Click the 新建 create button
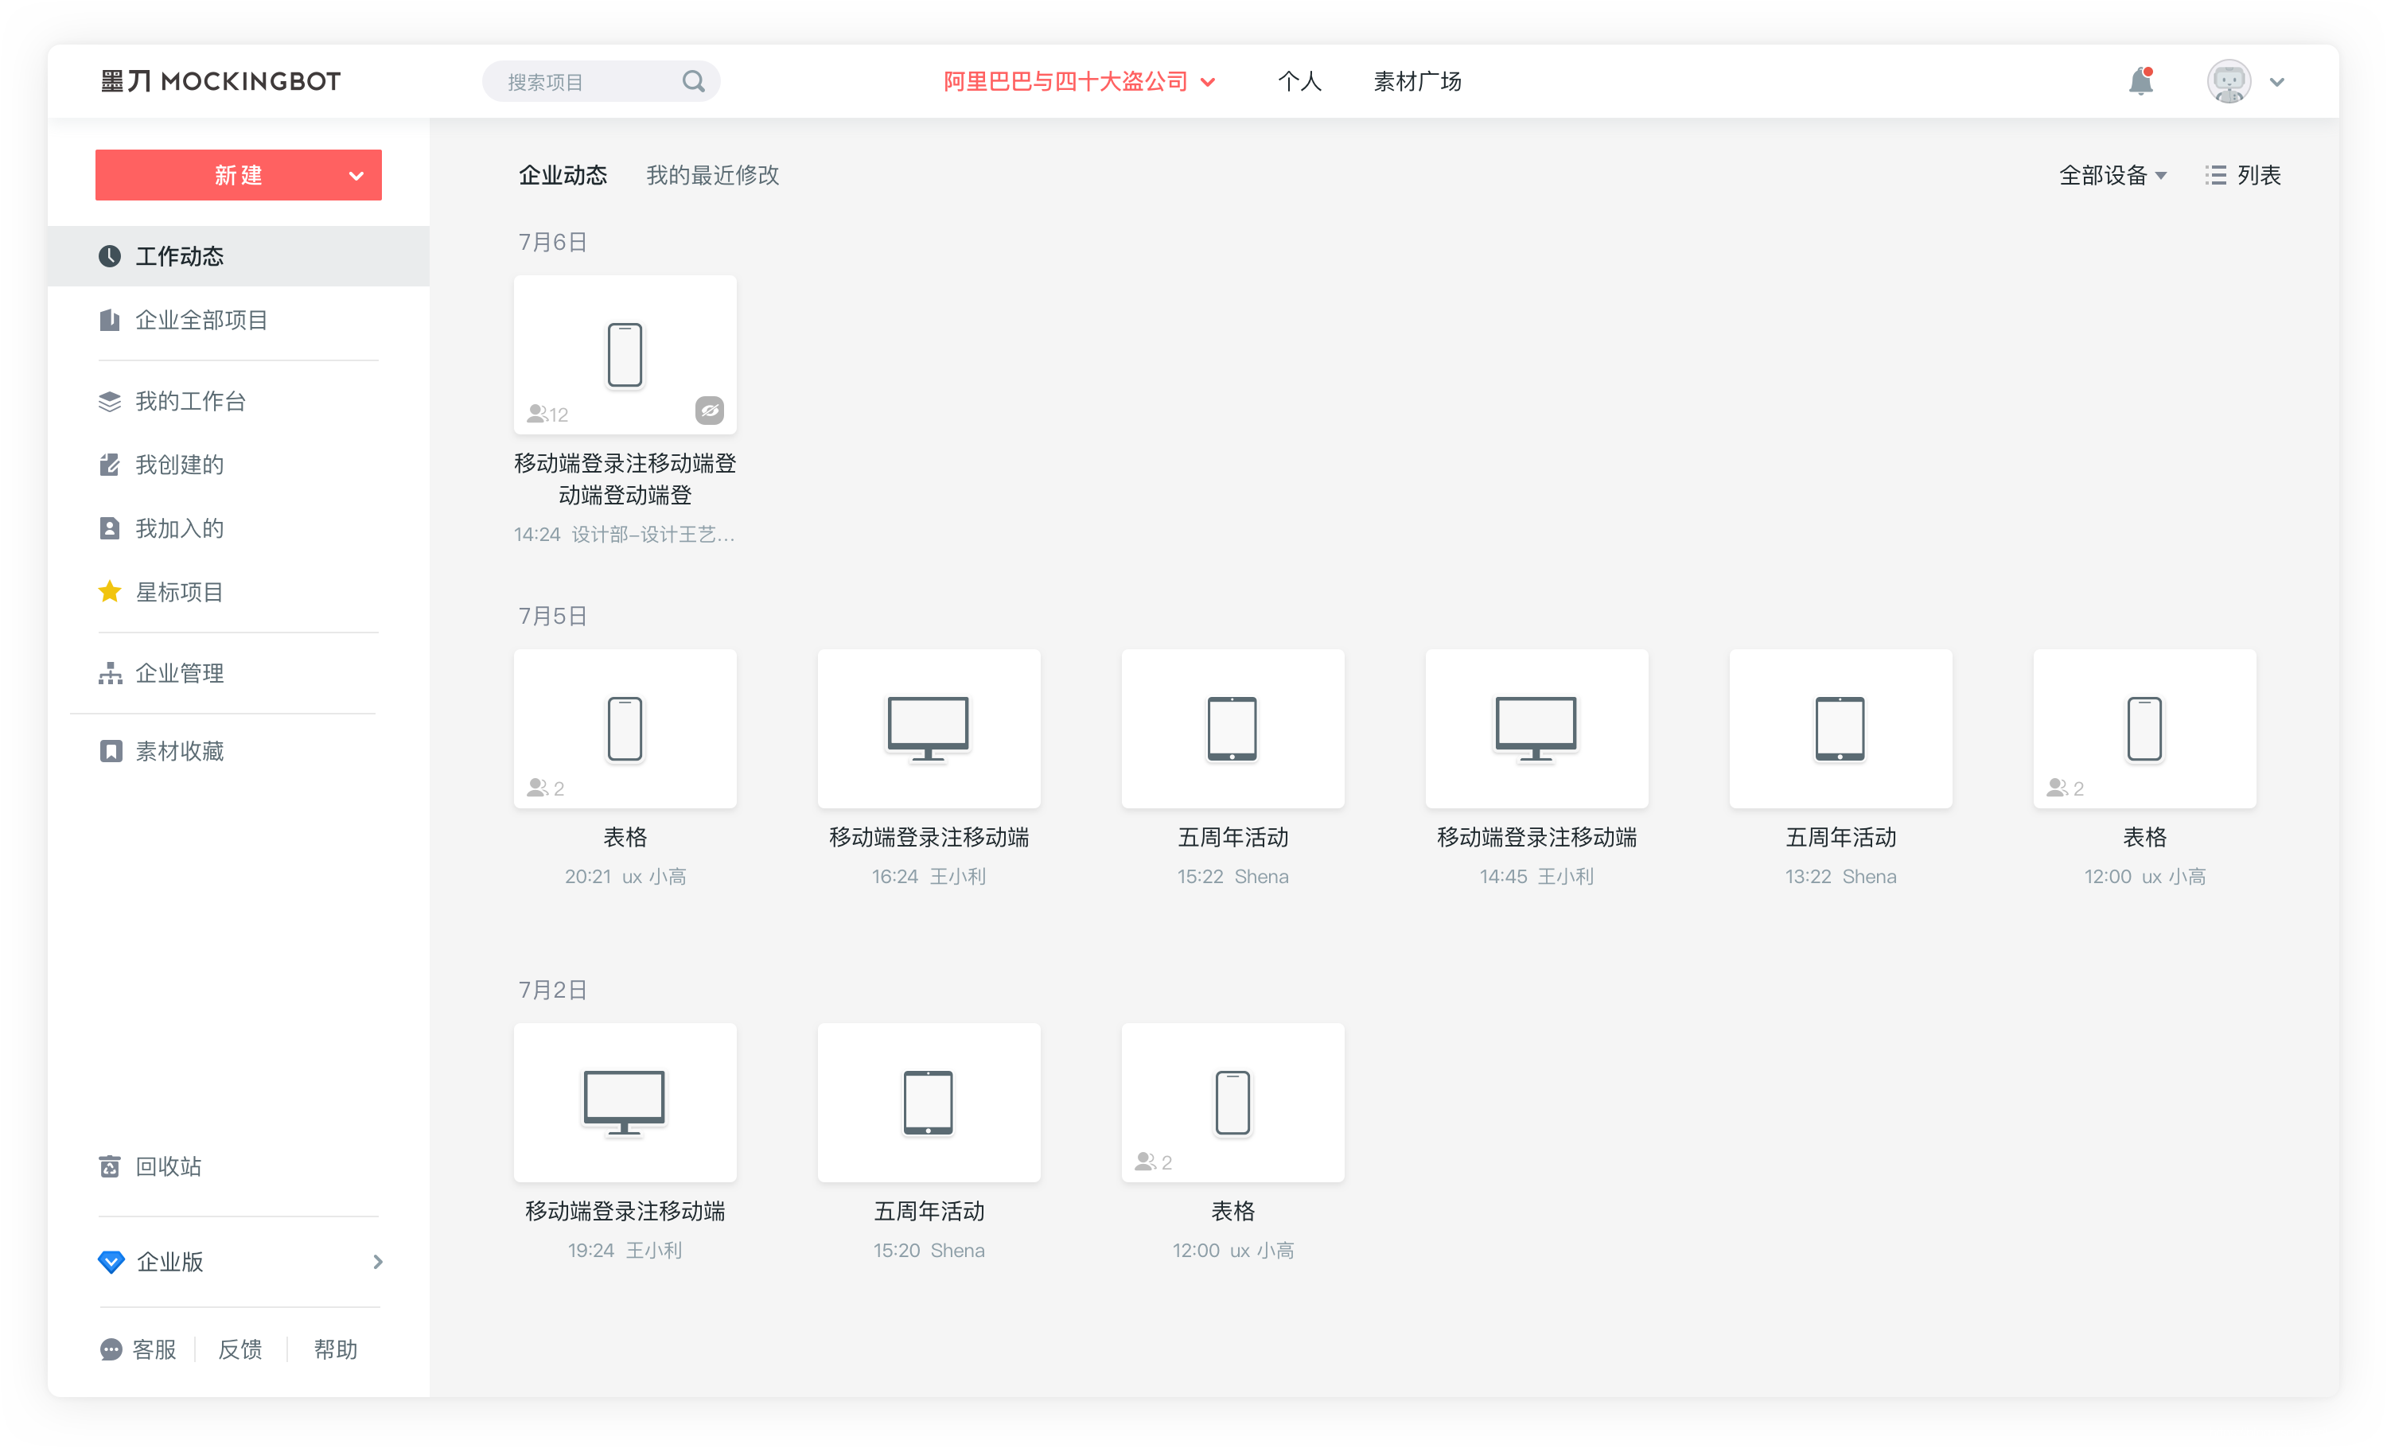2387x1448 pixels. pyautogui.click(x=239, y=175)
